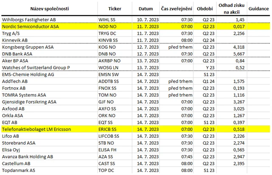Select the 'Čas zveřejnění' header cell

[x=177, y=8]
